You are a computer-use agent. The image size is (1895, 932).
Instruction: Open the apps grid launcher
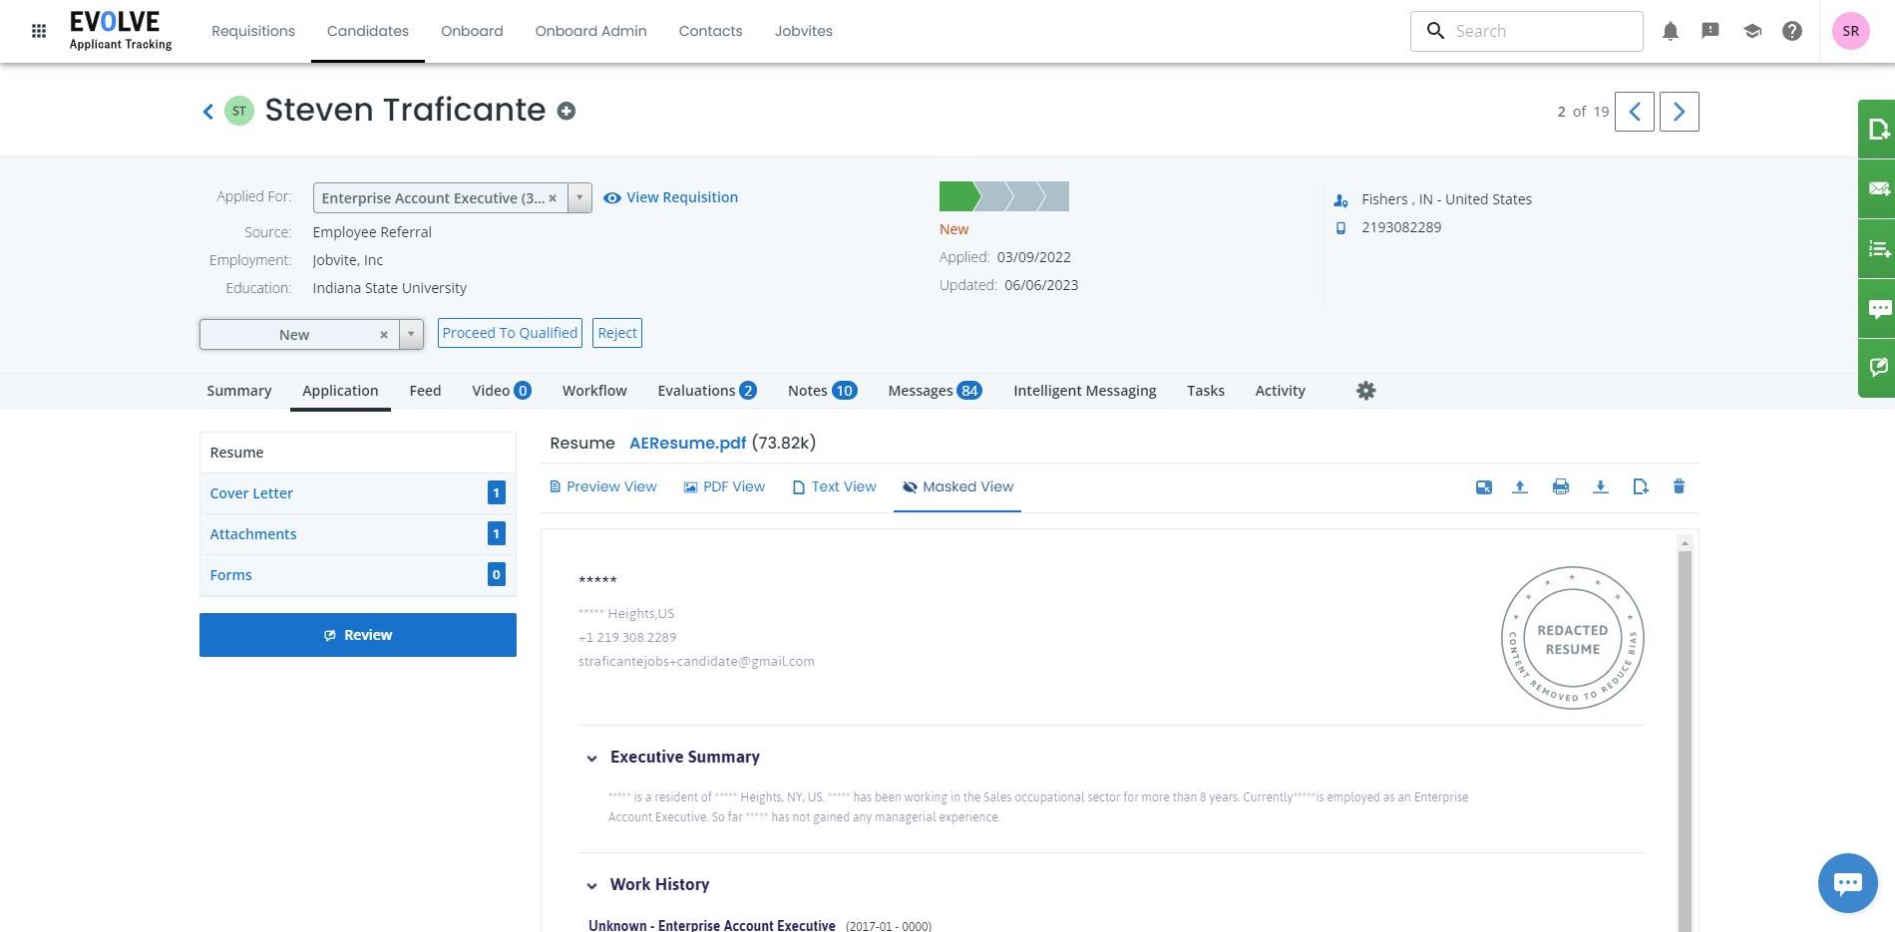coord(39,31)
